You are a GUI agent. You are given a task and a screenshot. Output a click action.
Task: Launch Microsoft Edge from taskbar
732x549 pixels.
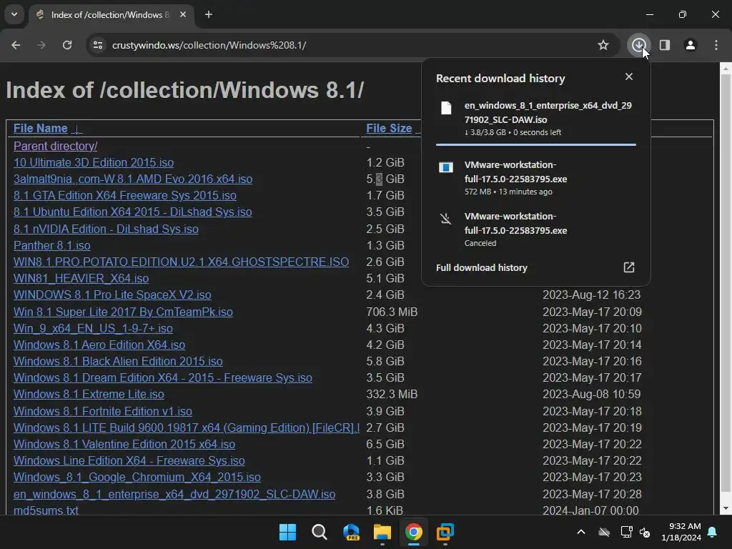pos(351,532)
